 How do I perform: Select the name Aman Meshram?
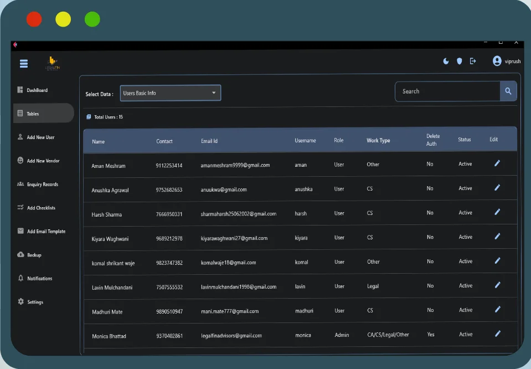pyautogui.click(x=109, y=166)
